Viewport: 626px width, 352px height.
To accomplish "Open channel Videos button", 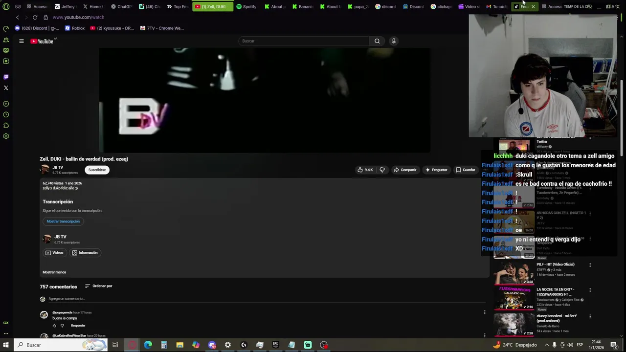I will click(54, 253).
